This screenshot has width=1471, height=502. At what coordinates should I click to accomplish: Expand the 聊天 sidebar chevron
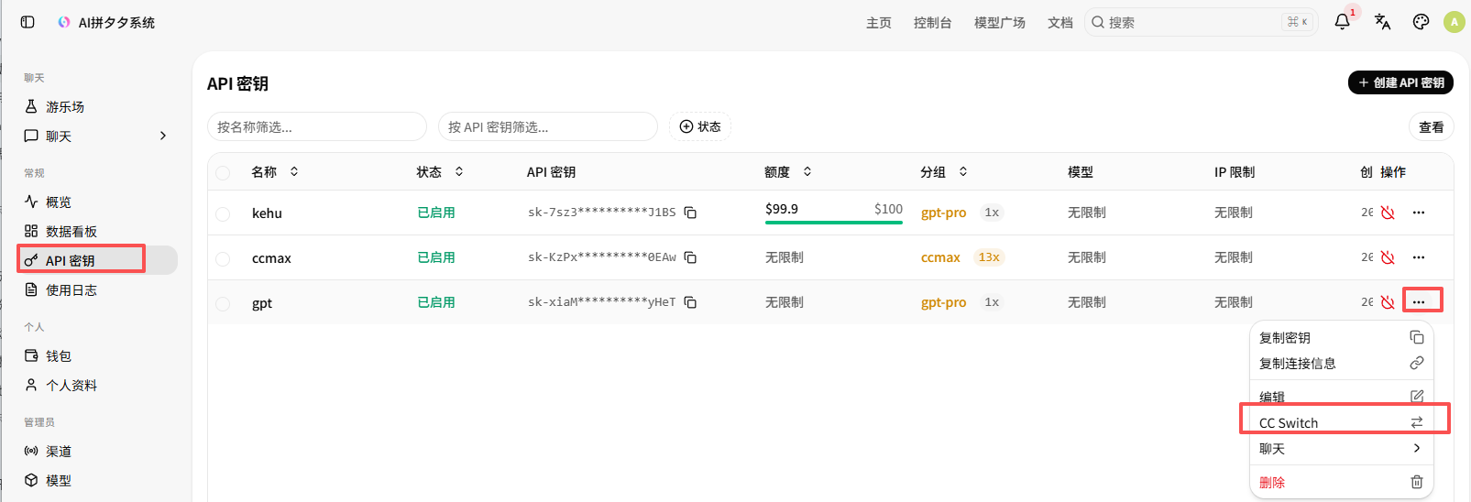163,136
